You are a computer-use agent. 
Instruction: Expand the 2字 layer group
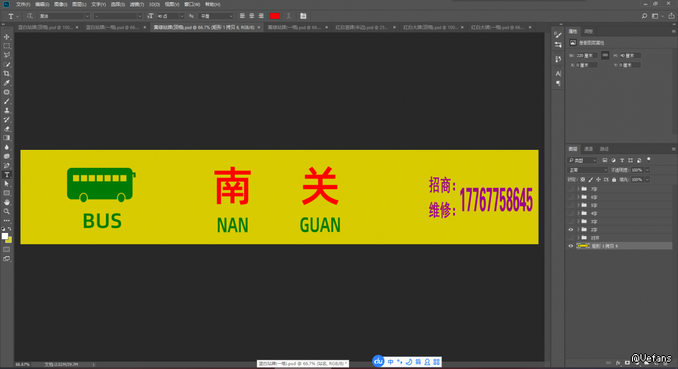coord(578,230)
